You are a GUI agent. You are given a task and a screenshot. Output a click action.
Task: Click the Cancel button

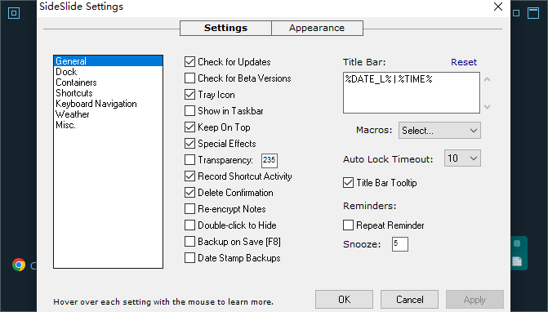(410, 300)
